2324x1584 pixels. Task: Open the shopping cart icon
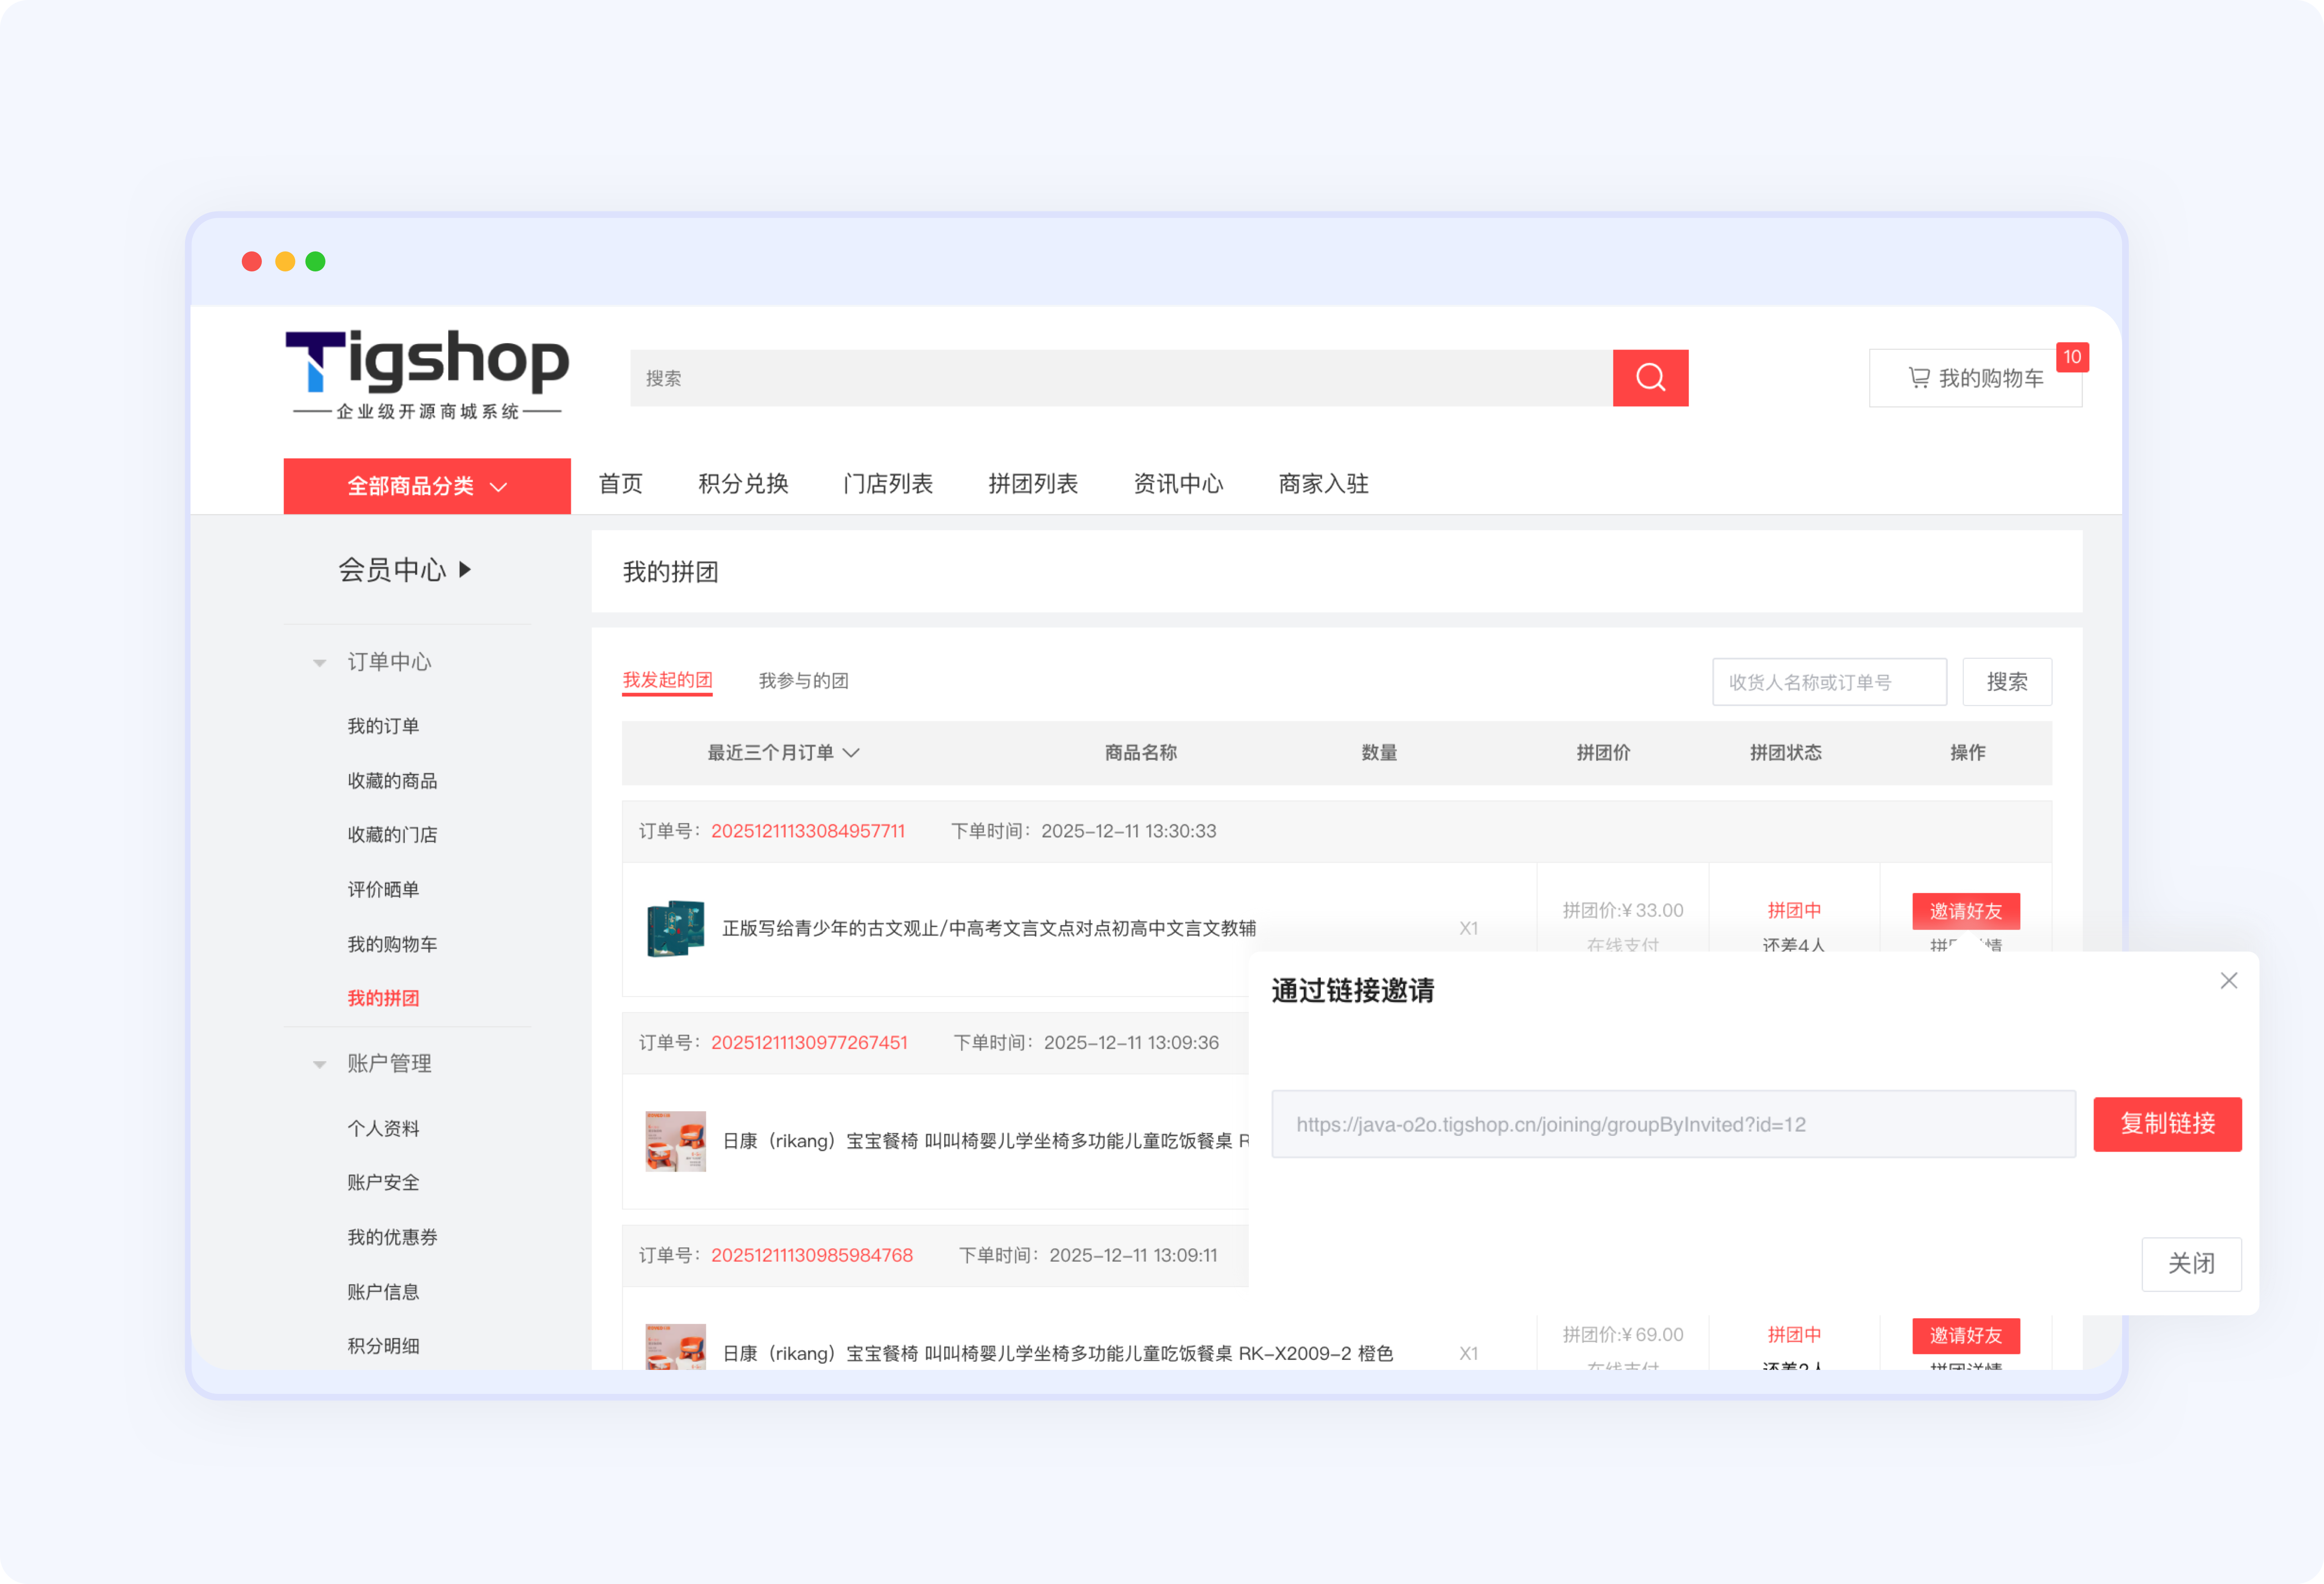1918,378
